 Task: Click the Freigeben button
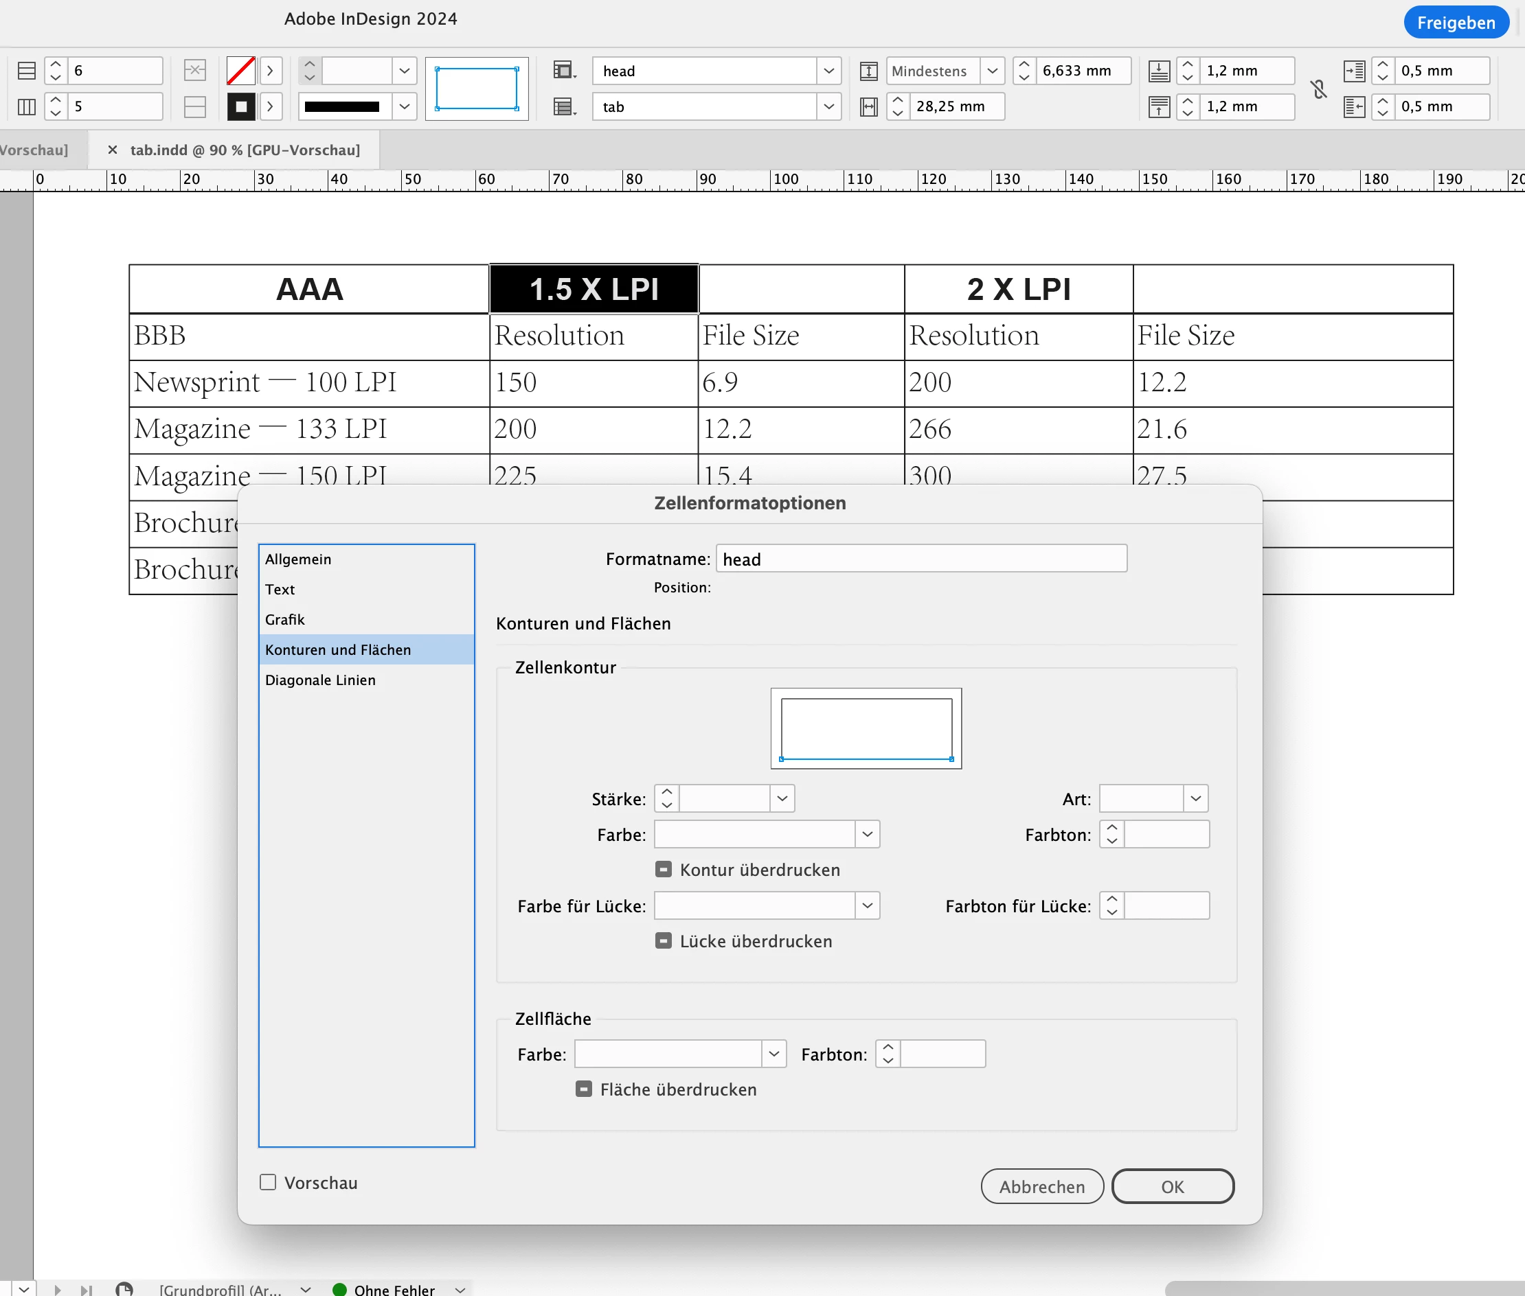tap(1455, 22)
